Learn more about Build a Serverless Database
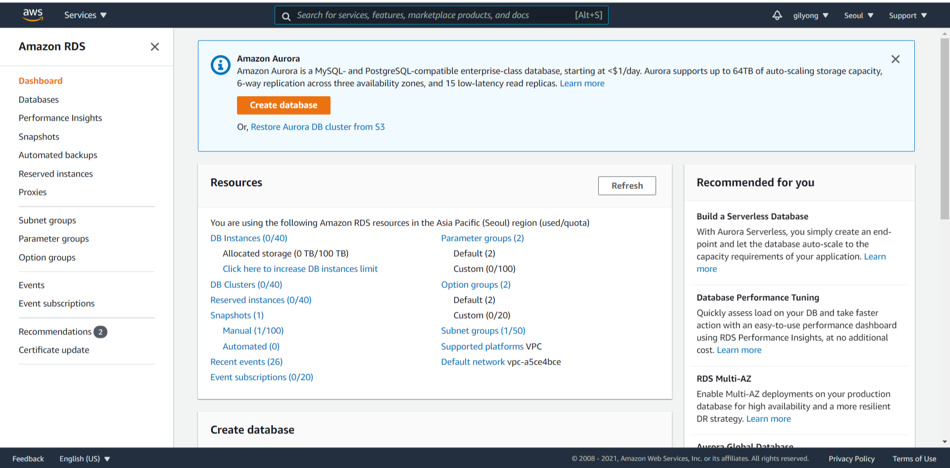The image size is (950, 468). click(875, 256)
